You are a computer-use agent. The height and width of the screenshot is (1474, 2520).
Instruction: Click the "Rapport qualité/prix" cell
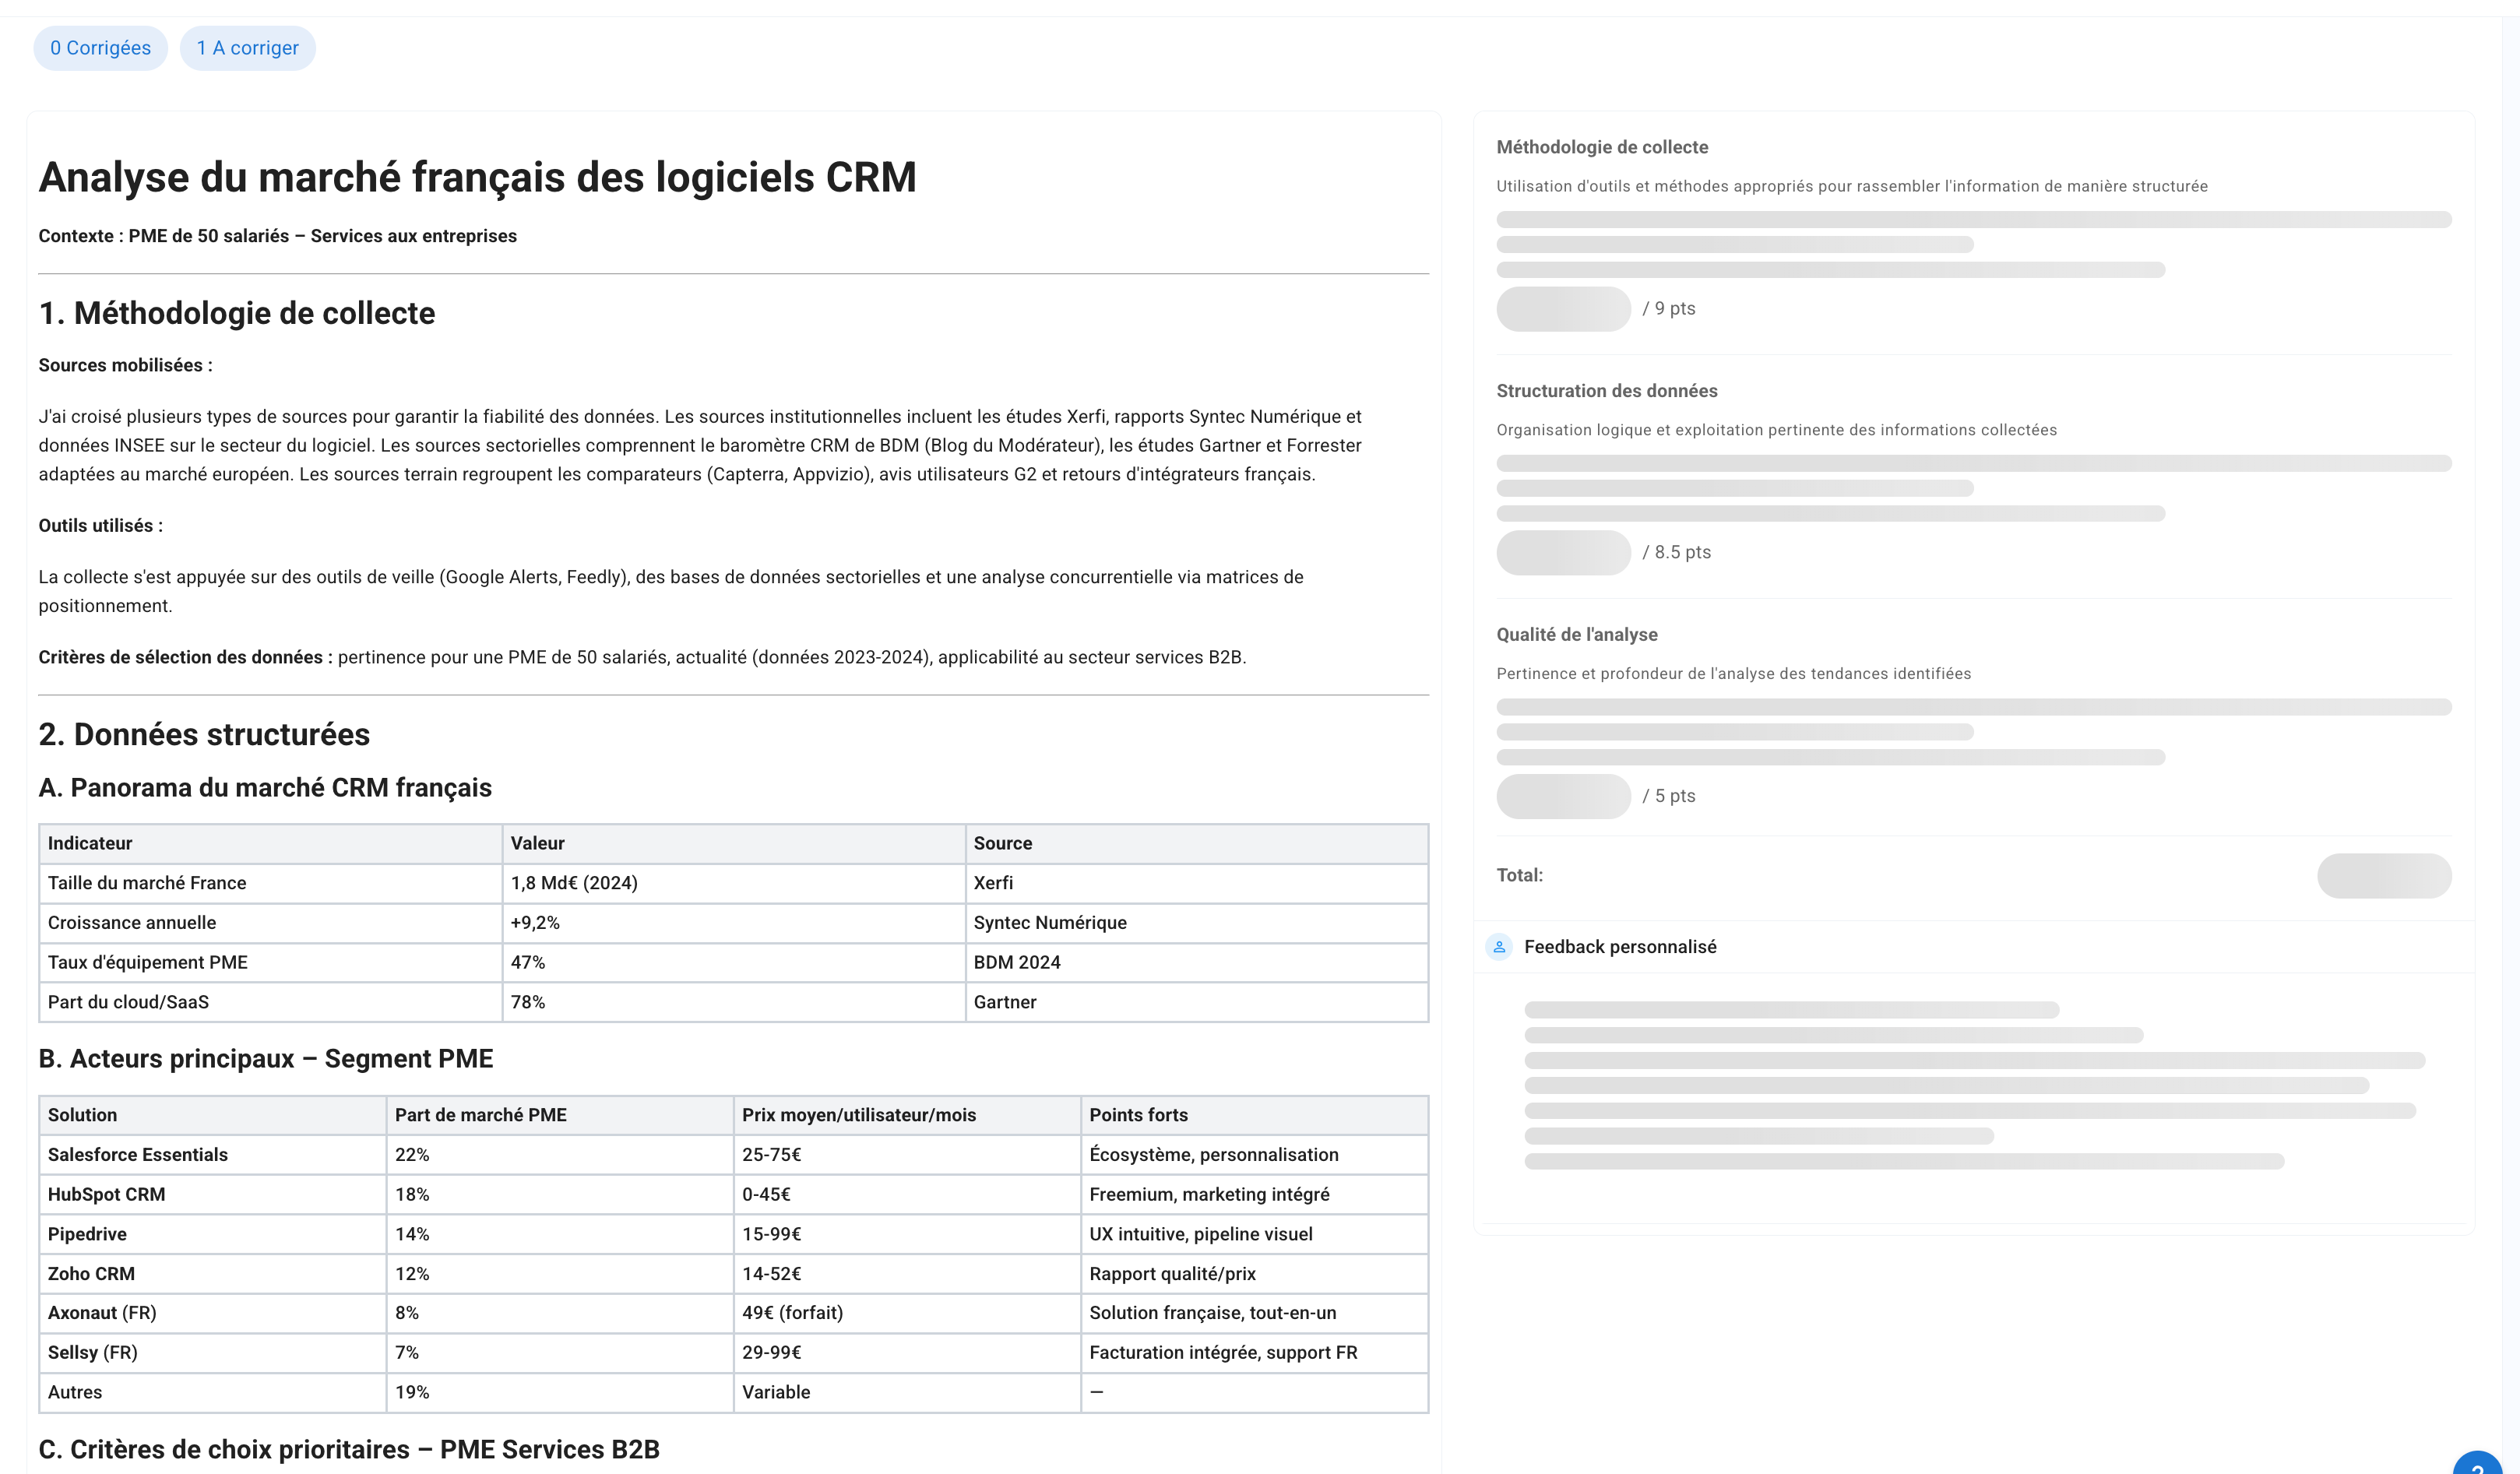pos(1254,1274)
